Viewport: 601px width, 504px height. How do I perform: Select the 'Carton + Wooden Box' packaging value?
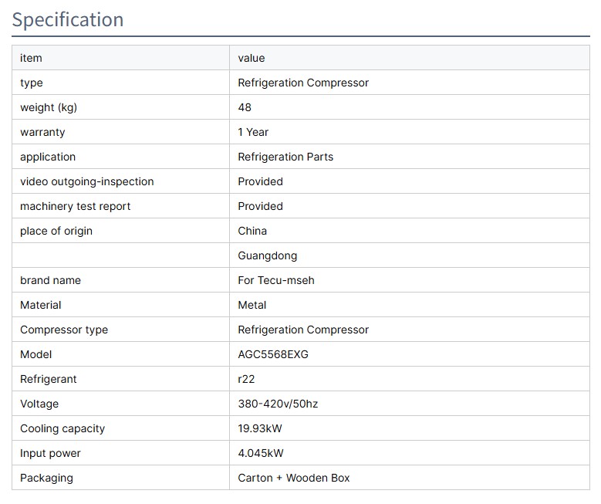[x=293, y=478]
